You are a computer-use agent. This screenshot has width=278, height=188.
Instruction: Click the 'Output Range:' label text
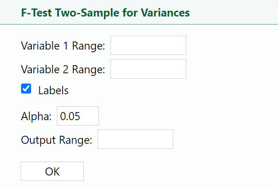click(x=56, y=140)
